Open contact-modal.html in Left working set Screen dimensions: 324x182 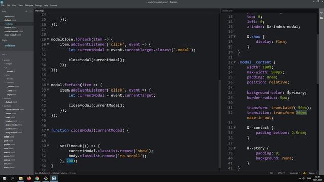[x=14, y=31]
